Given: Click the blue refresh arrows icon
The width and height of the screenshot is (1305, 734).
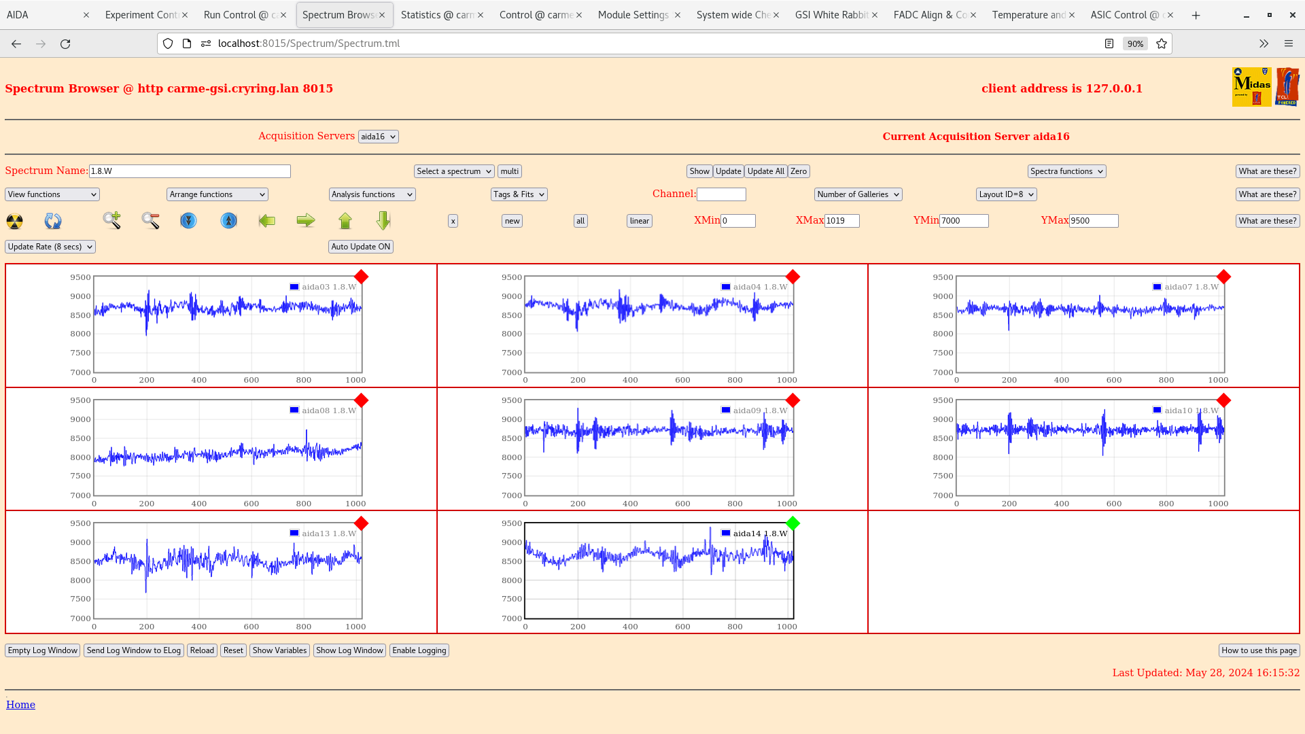Looking at the screenshot, I should tap(52, 221).
